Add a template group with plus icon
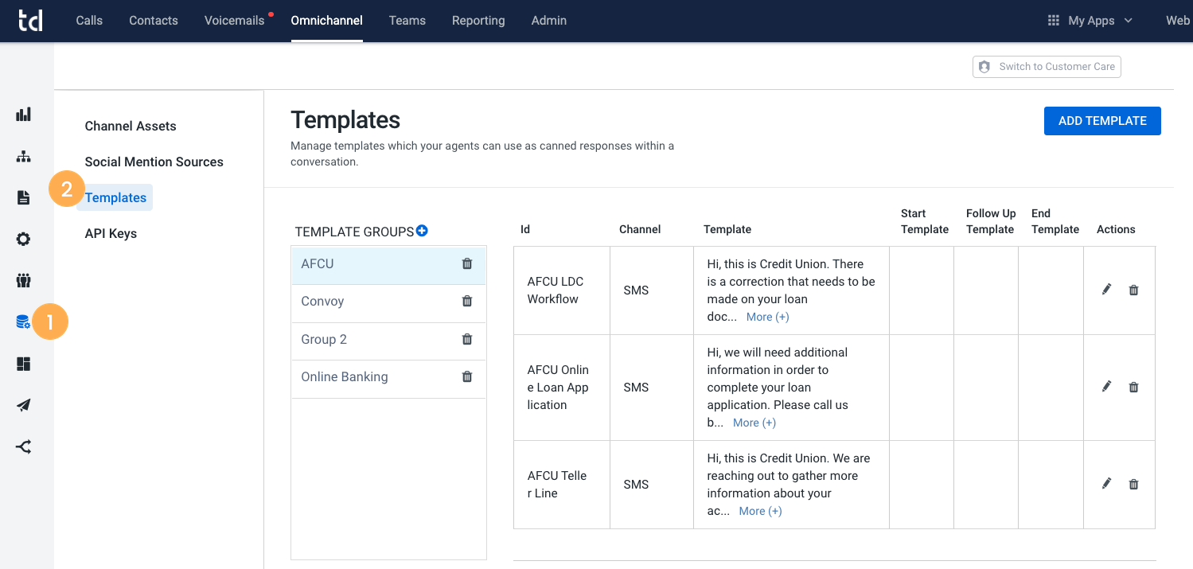 point(422,231)
